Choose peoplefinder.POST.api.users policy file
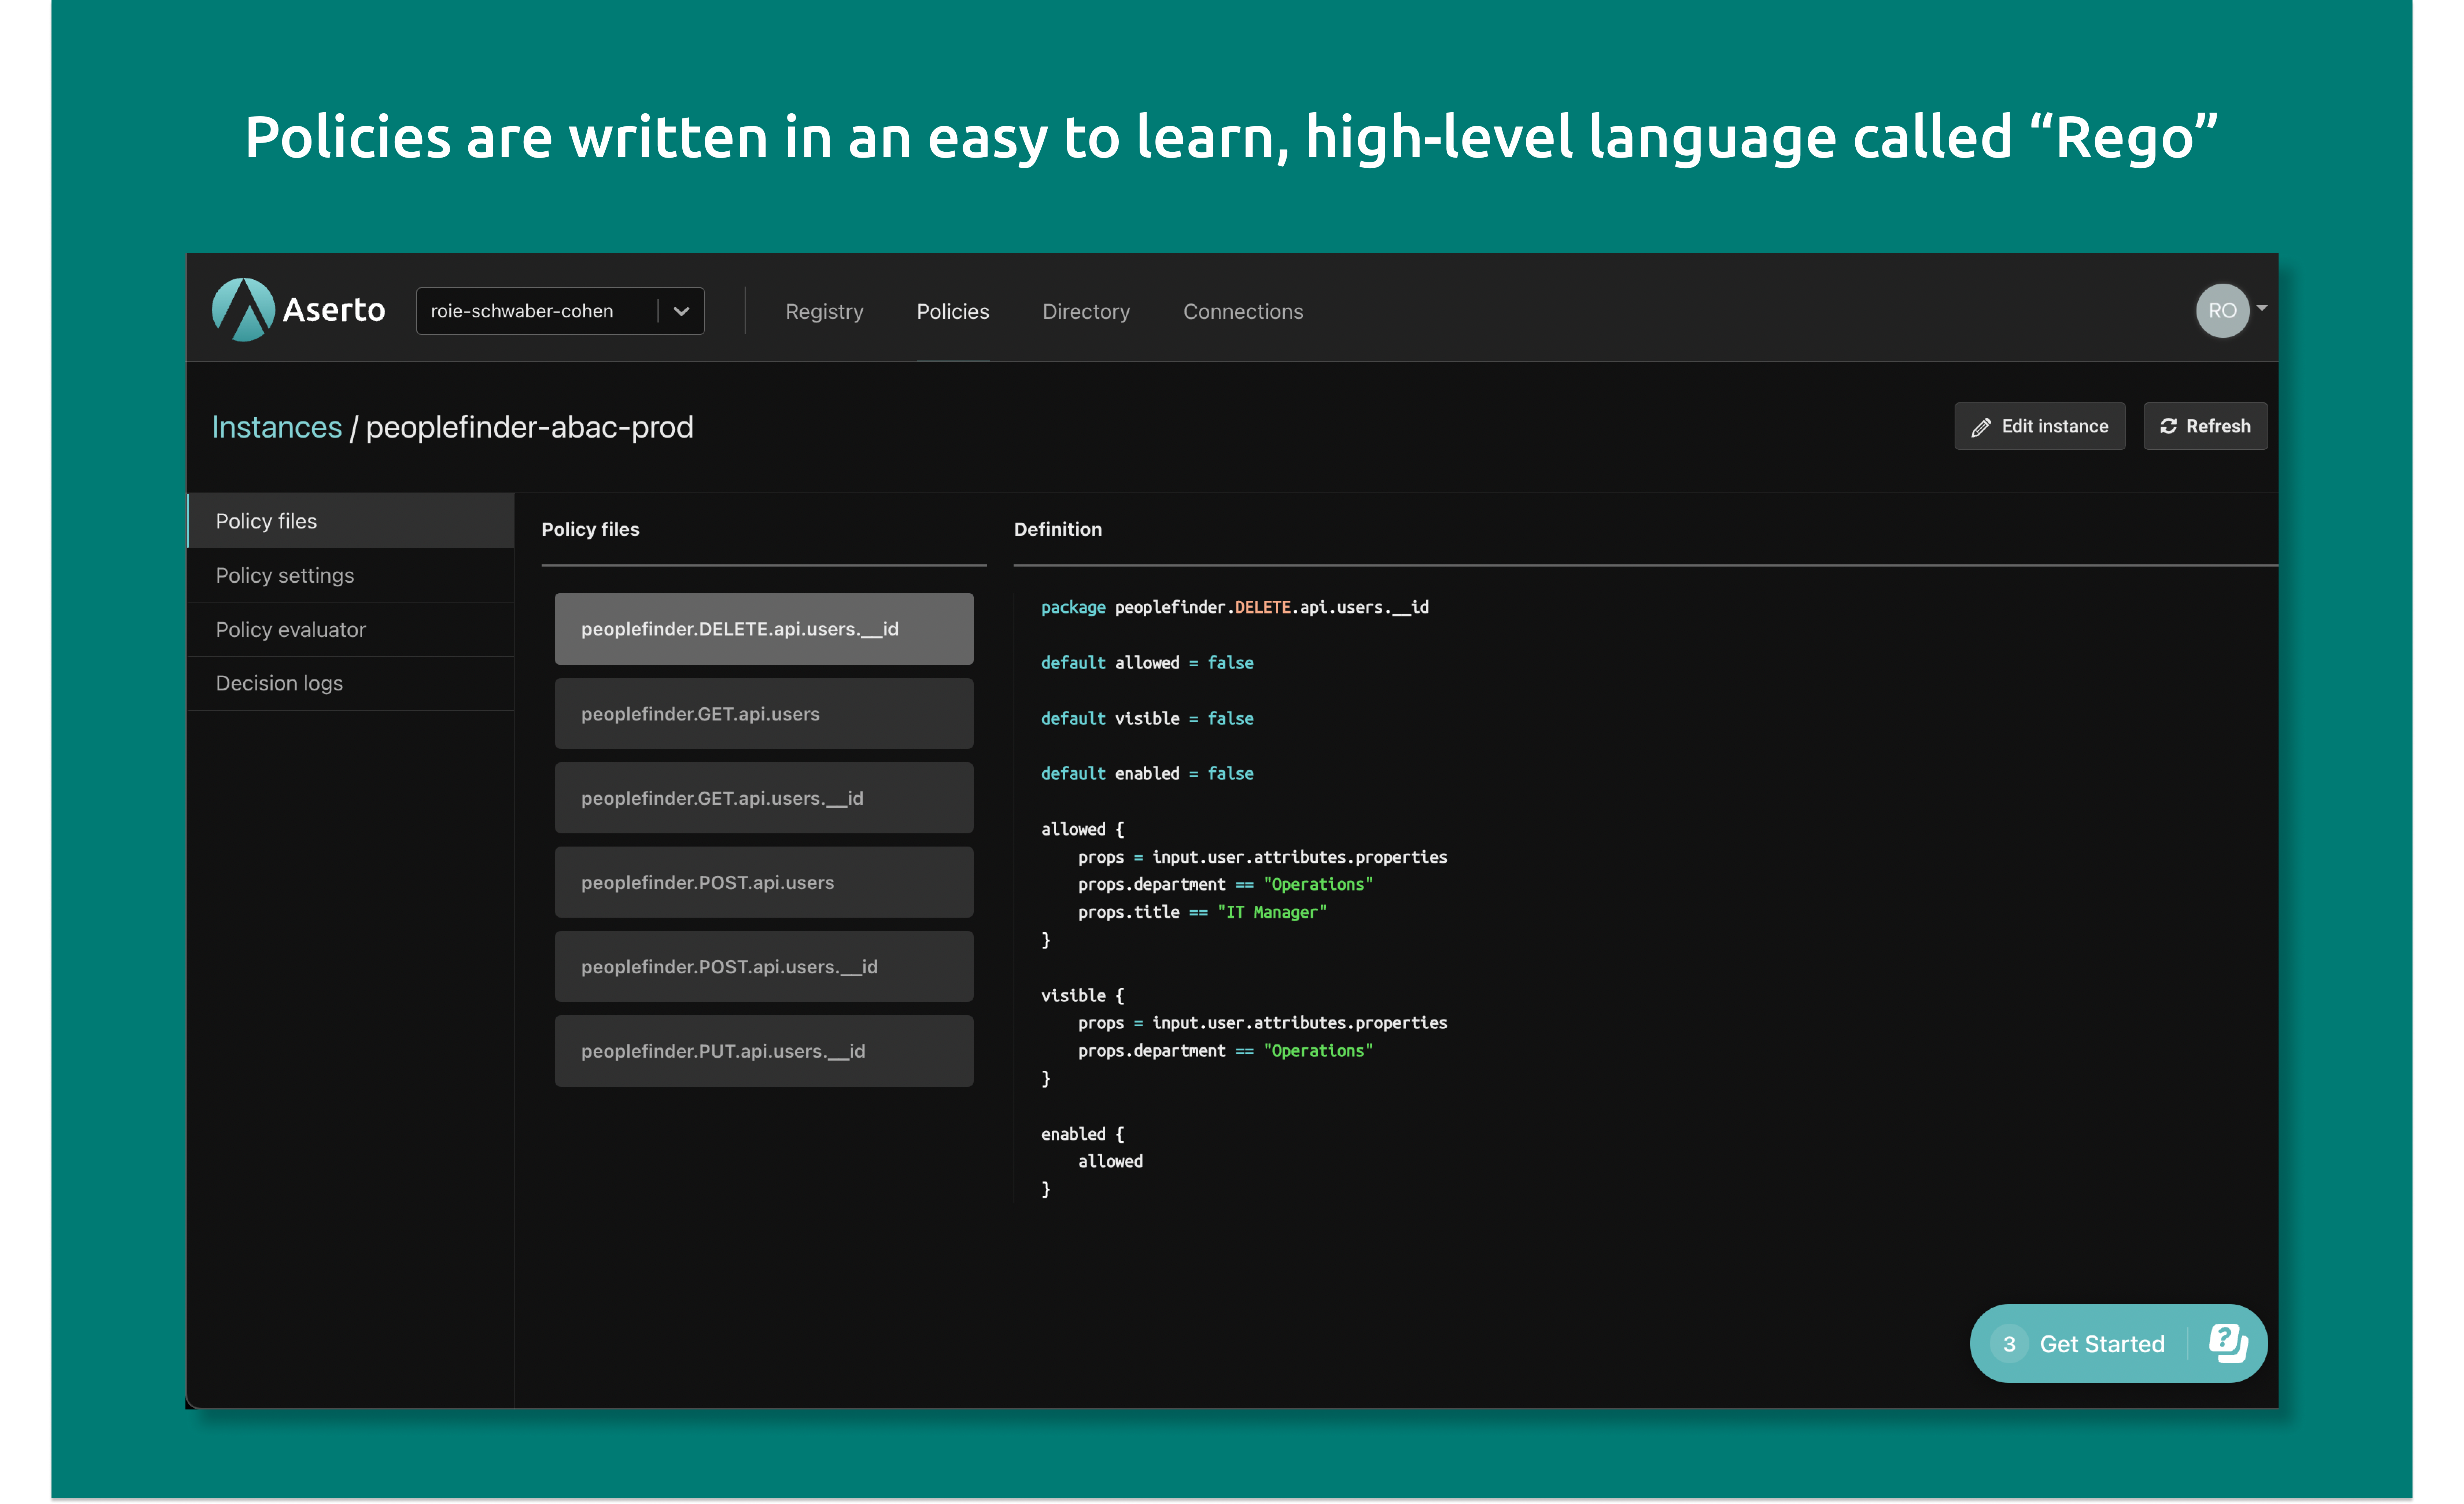 click(763, 882)
